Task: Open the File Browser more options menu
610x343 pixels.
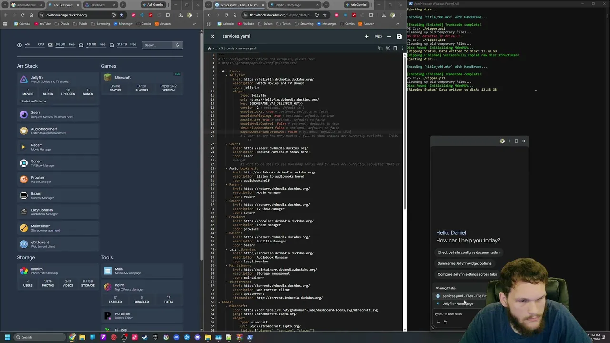Action: [x=402, y=48]
